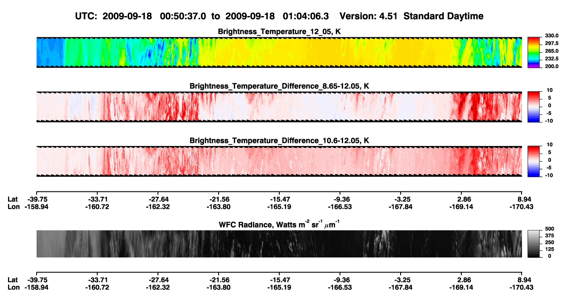
Task: Click longitude -160.72 under the WFC Radiance panel
Action: pos(97,287)
